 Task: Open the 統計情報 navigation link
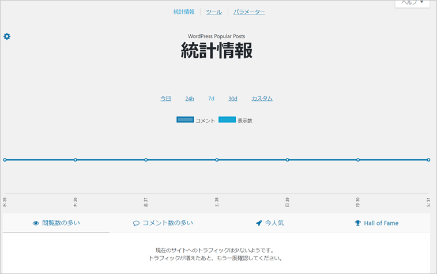(x=184, y=12)
